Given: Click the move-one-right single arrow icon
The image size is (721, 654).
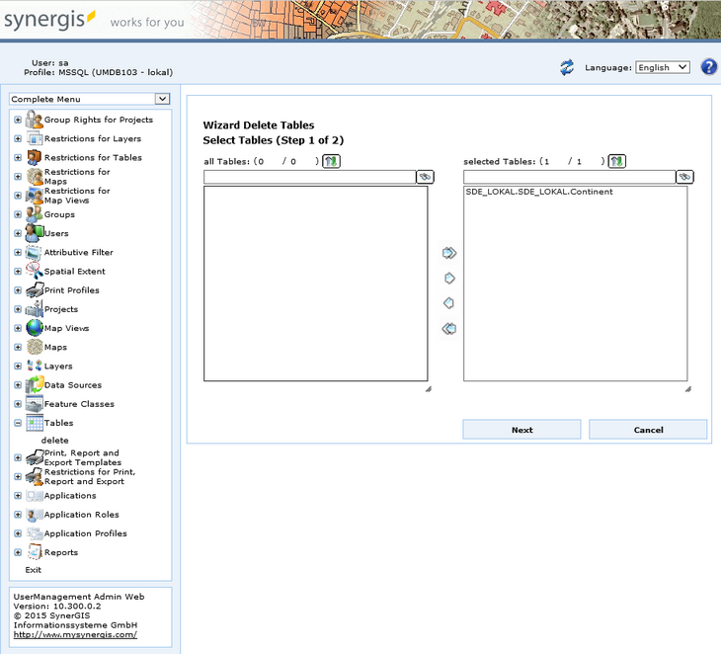Looking at the screenshot, I should (x=449, y=279).
